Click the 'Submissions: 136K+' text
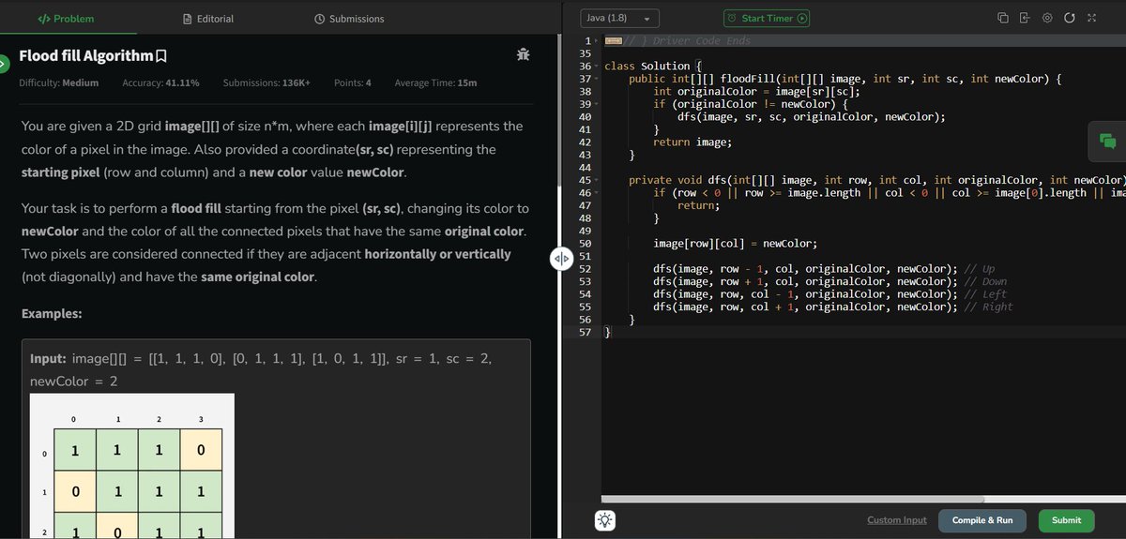1126x539 pixels. (266, 82)
